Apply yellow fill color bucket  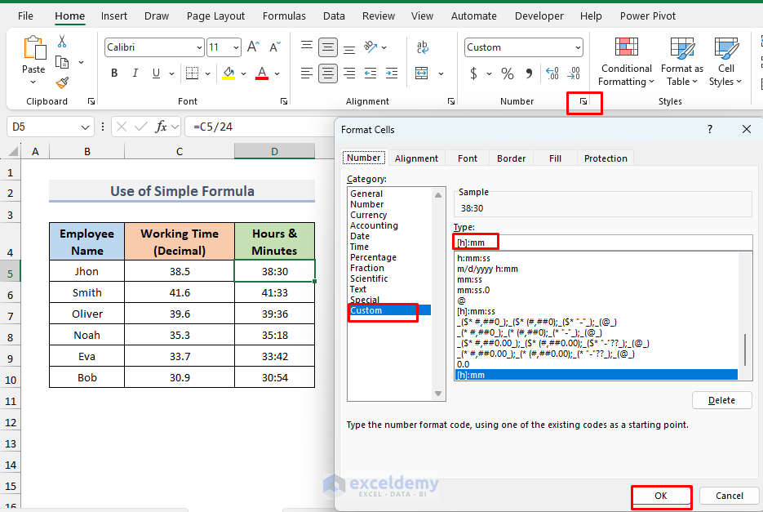tap(228, 73)
